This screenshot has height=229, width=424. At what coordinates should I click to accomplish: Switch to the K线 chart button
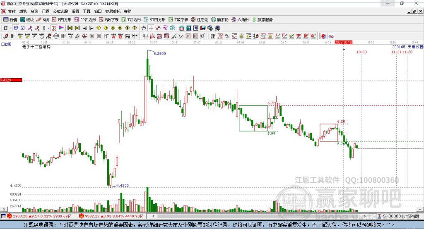point(43,20)
